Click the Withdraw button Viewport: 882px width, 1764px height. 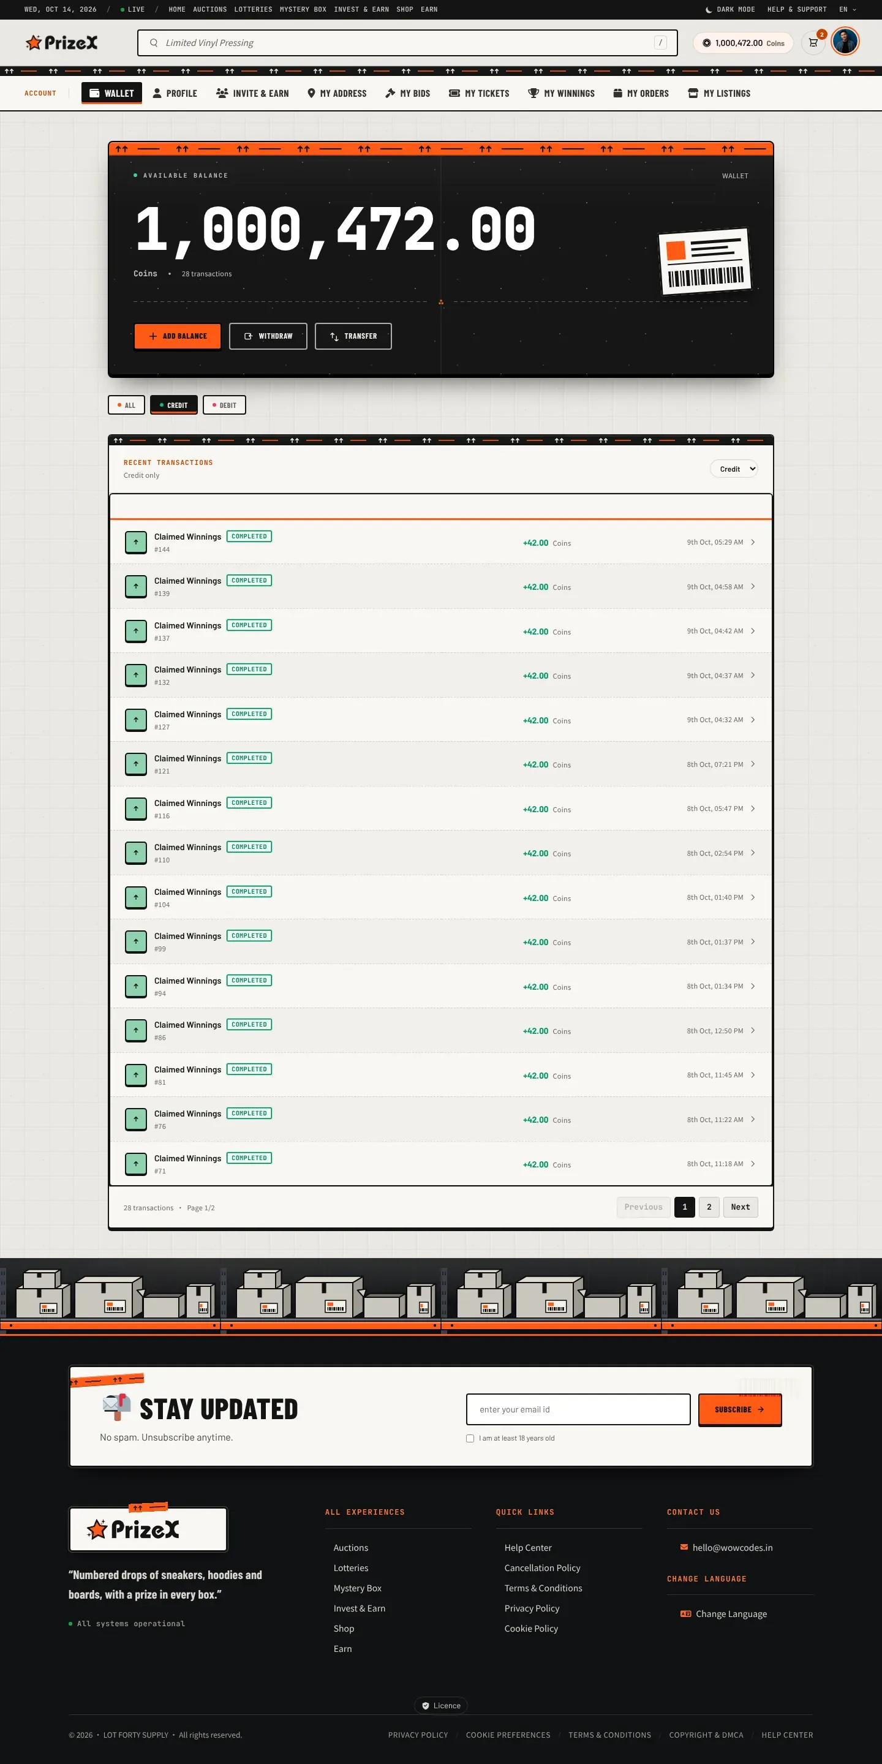click(x=268, y=336)
